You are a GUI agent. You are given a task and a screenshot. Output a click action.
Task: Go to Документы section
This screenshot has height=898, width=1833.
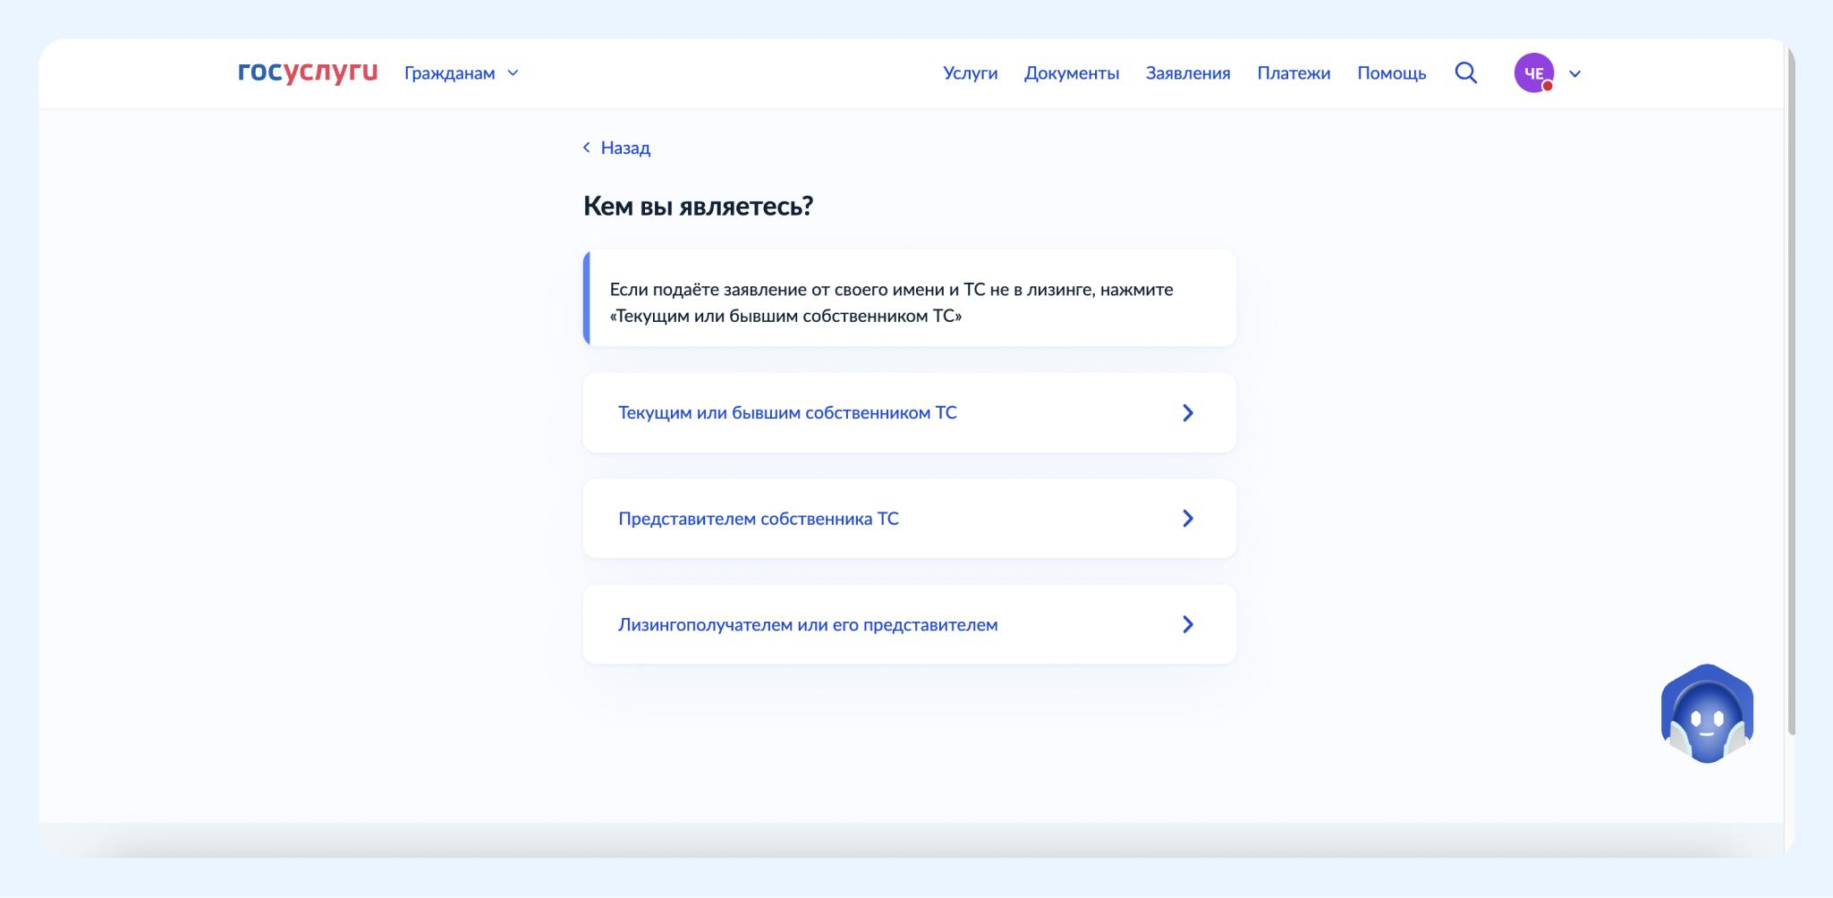1071,73
